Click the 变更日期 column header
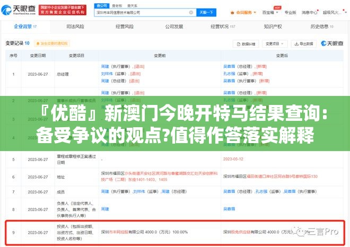 tap(38, 56)
